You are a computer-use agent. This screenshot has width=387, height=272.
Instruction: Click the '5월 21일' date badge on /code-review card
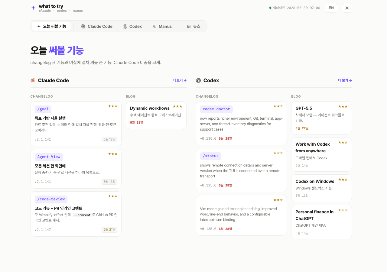click(109, 230)
